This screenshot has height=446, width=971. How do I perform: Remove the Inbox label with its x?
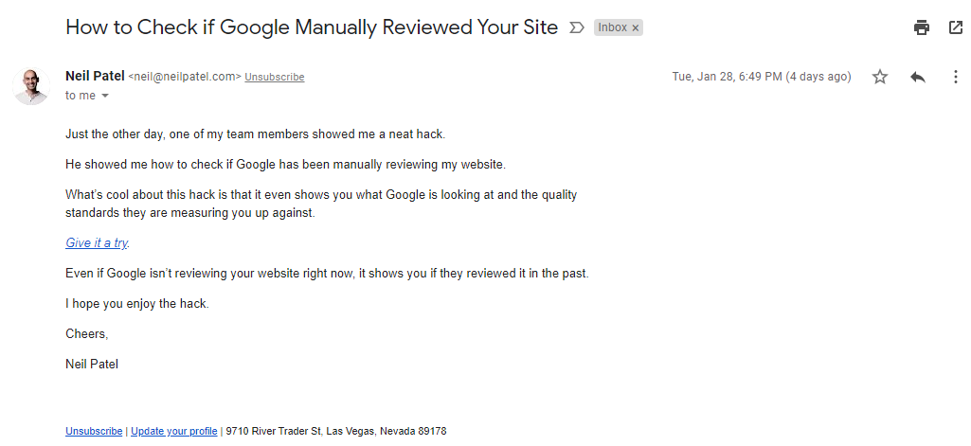[x=636, y=28]
